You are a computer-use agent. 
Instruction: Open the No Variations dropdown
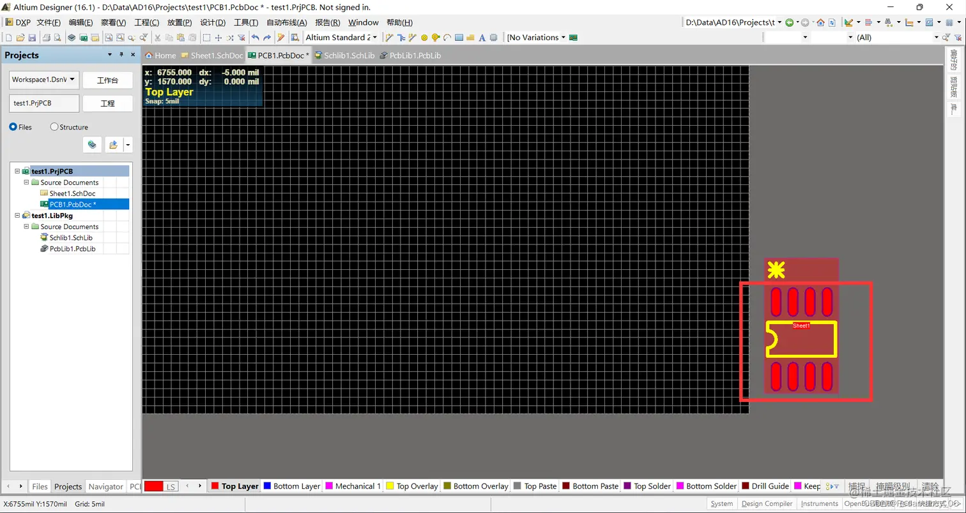(563, 38)
